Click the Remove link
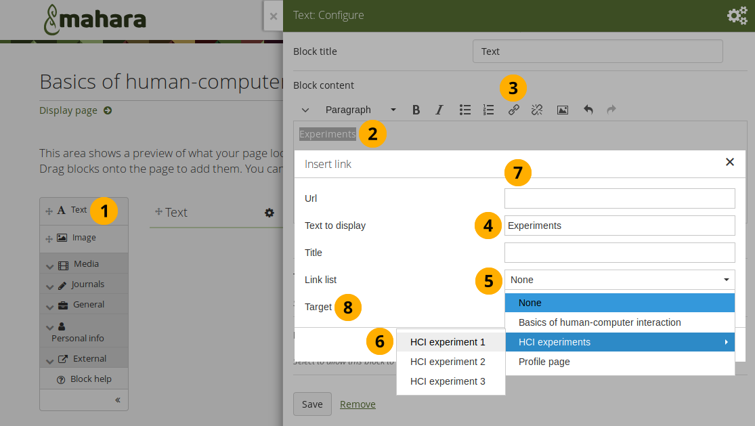The image size is (755, 426). click(x=358, y=404)
